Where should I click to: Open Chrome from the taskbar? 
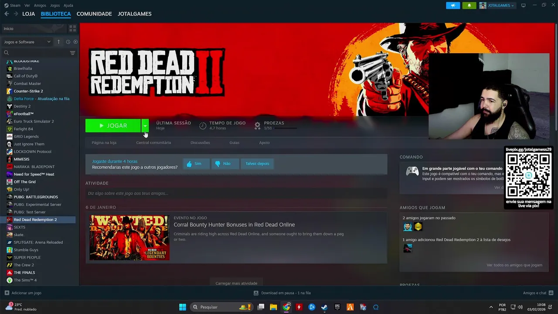286,307
